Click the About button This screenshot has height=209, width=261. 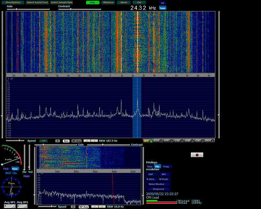coord(124,3)
